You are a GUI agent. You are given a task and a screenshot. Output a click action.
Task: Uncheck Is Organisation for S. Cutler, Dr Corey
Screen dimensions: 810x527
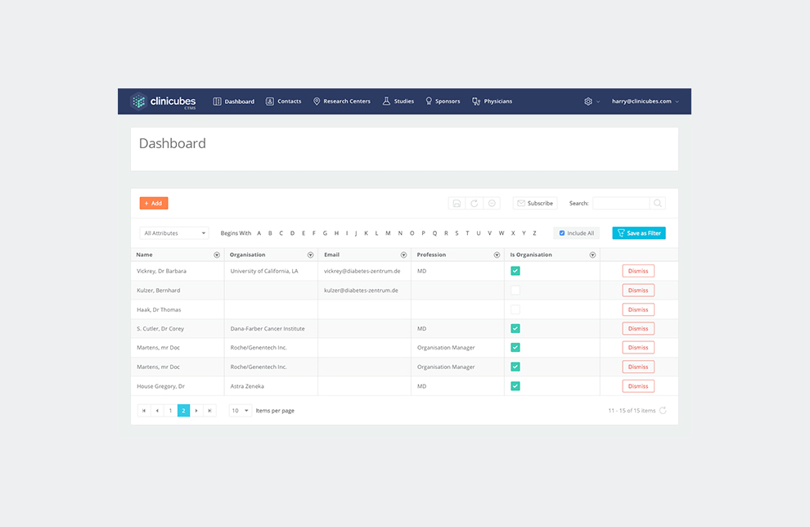point(515,329)
